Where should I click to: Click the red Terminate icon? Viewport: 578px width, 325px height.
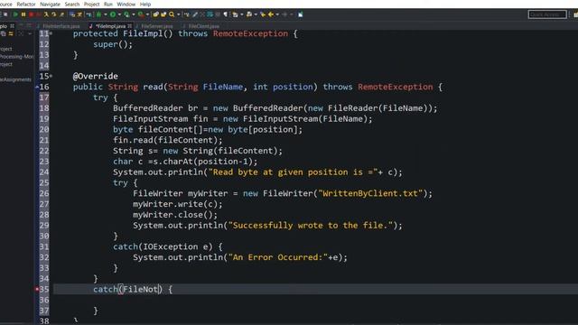point(31,14)
